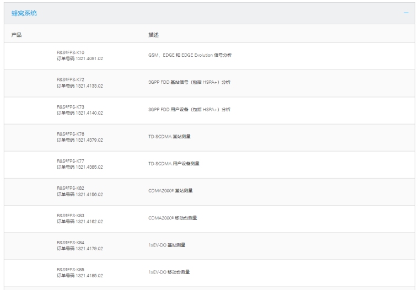Viewport: 419px width, 290px height.
Task: Open the R&S FPS-K84 product entry
Action: click(x=71, y=241)
